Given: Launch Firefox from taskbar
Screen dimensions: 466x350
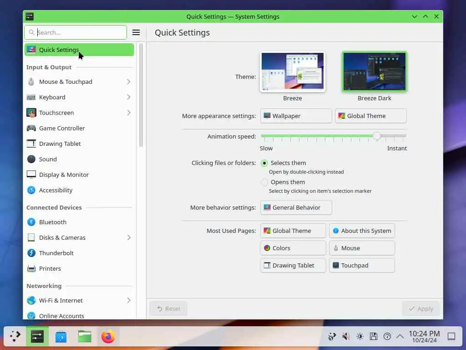Looking at the screenshot, I should pos(108,336).
